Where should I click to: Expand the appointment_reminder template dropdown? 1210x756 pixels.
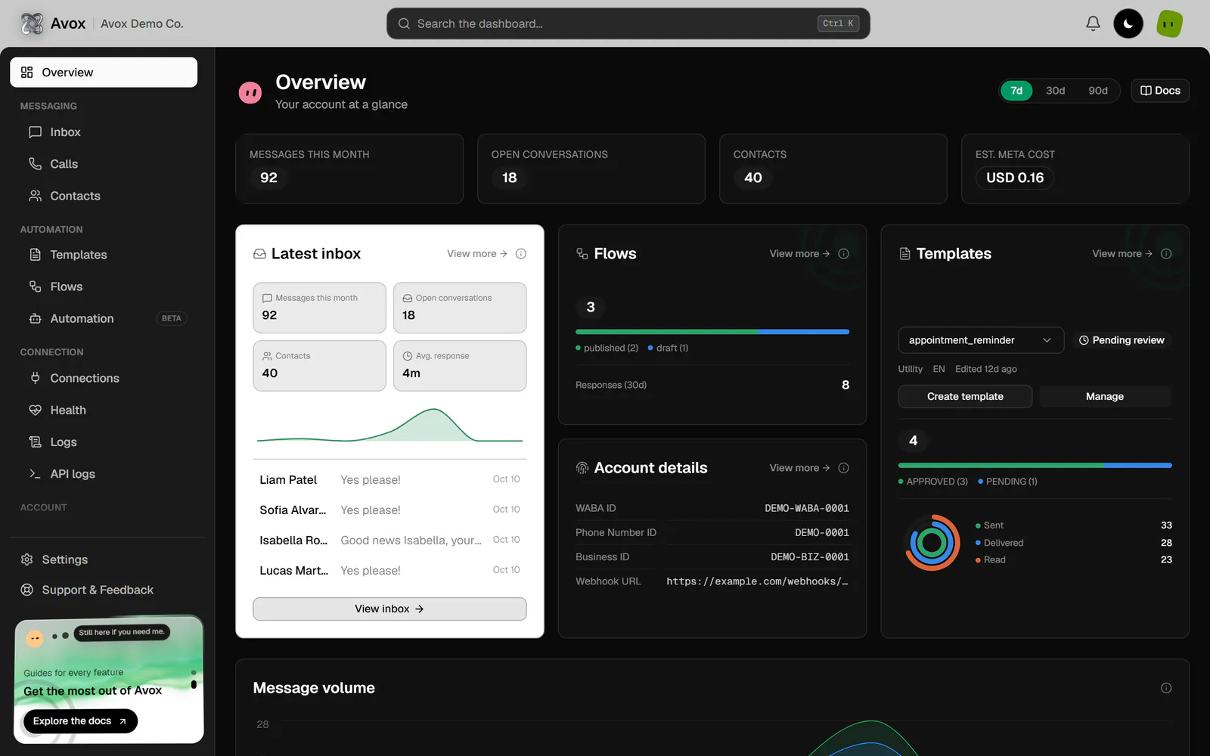(x=981, y=340)
